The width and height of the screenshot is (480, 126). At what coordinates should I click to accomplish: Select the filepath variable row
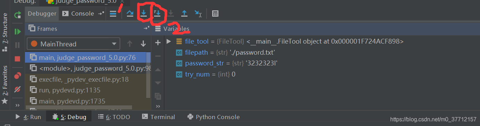[x=322, y=53]
